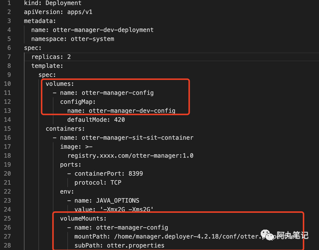Click the 'volumeMounts:' key
Screen dimensions: 319x250
coord(83,219)
